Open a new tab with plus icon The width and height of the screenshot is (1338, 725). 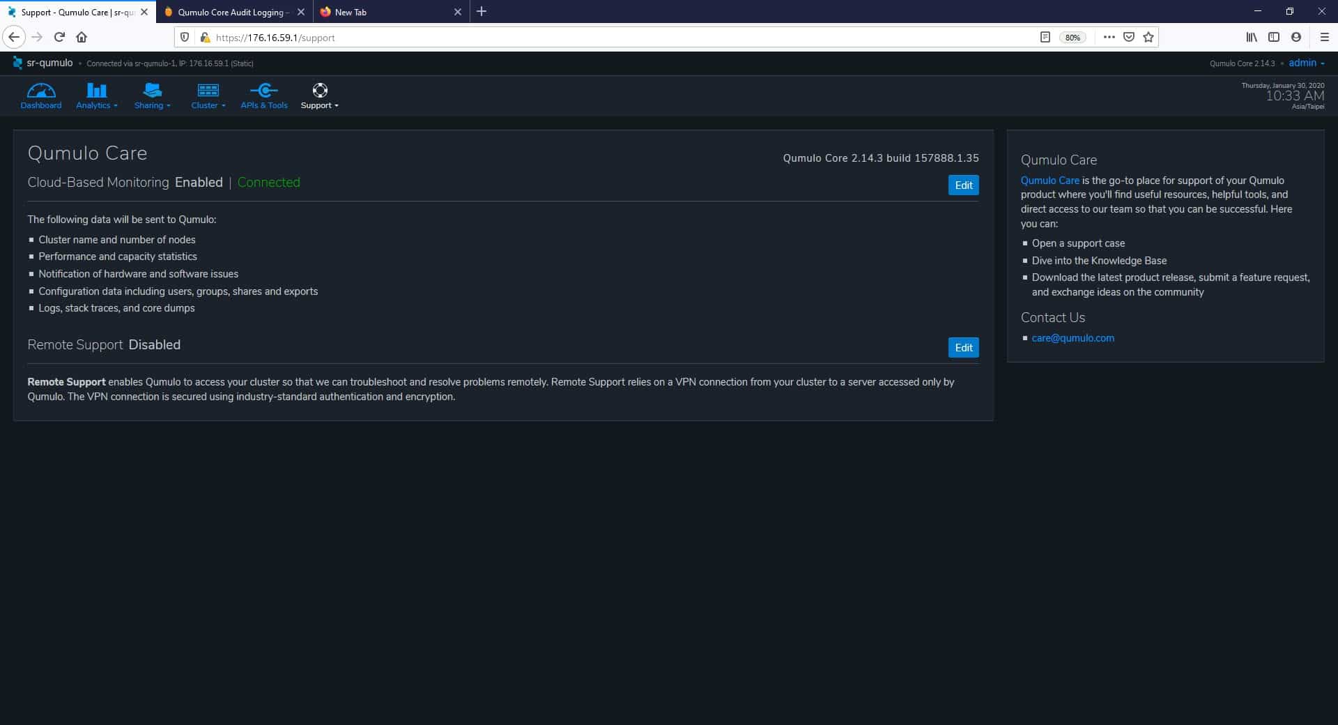tap(482, 12)
